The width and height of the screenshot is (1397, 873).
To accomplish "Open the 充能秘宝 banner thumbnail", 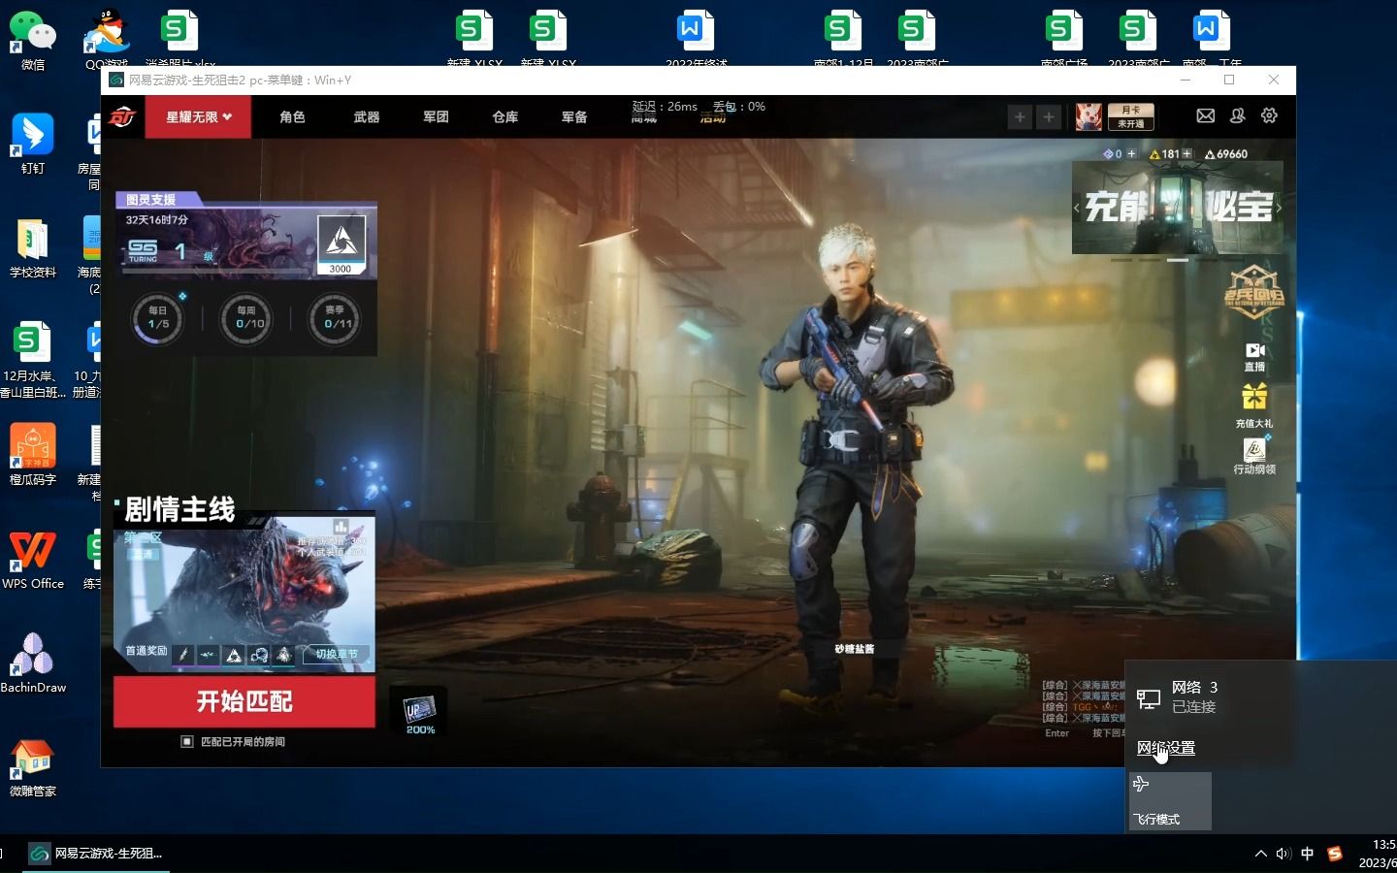I will pos(1178,208).
